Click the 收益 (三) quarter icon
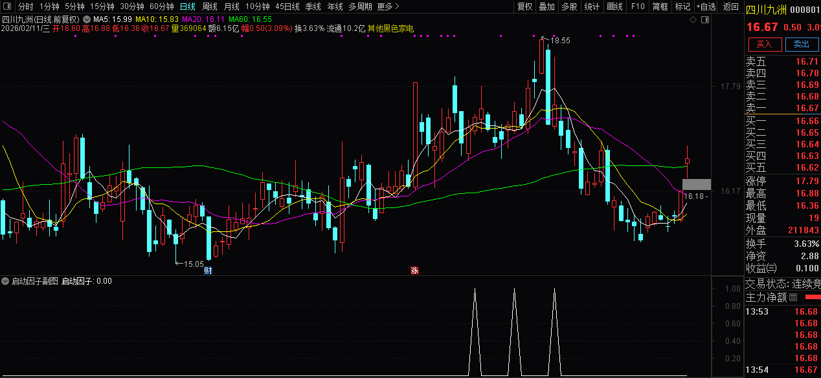This screenshot has width=821, height=378. tap(771, 268)
